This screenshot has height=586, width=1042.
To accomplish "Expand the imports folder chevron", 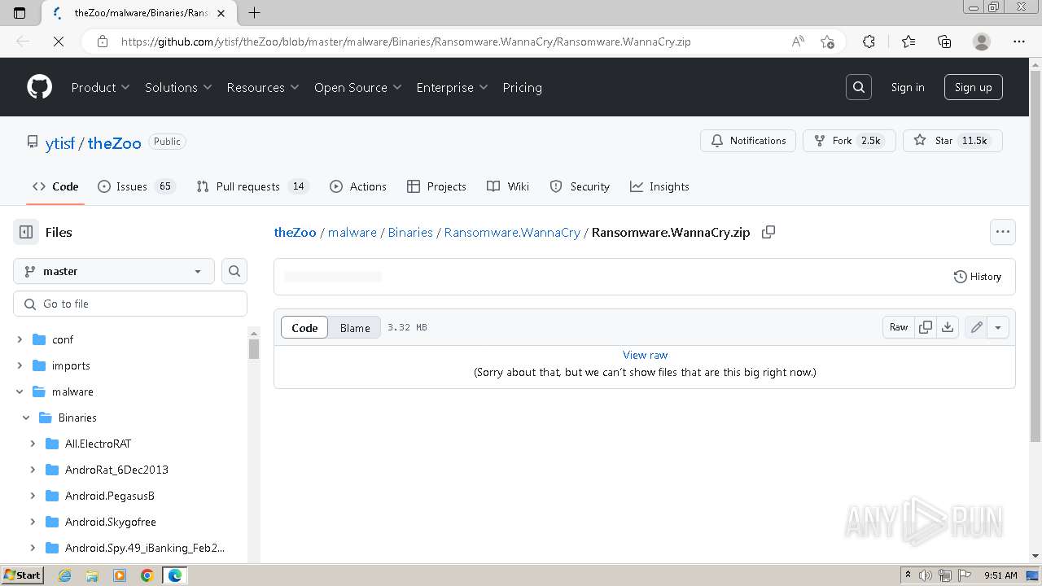I will (20, 365).
